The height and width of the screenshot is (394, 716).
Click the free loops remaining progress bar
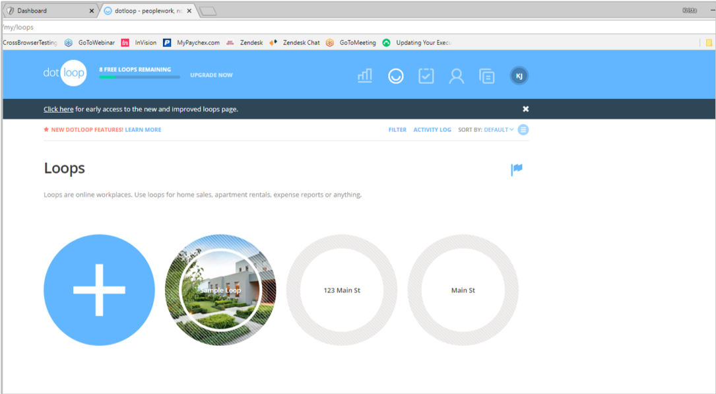pyautogui.click(x=139, y=78)
